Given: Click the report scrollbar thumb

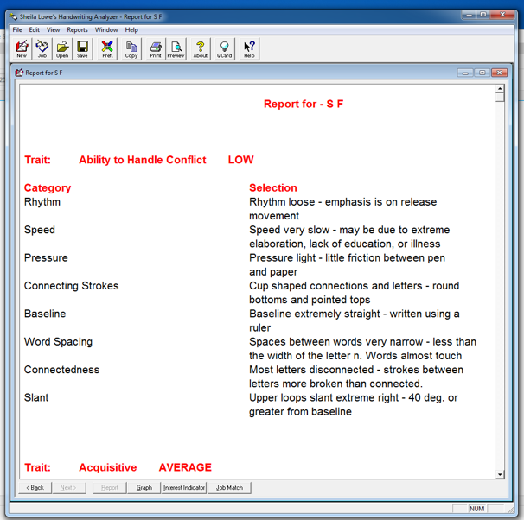Looking at the screenshot, I should pyautogui.click(x=500, y=97).
